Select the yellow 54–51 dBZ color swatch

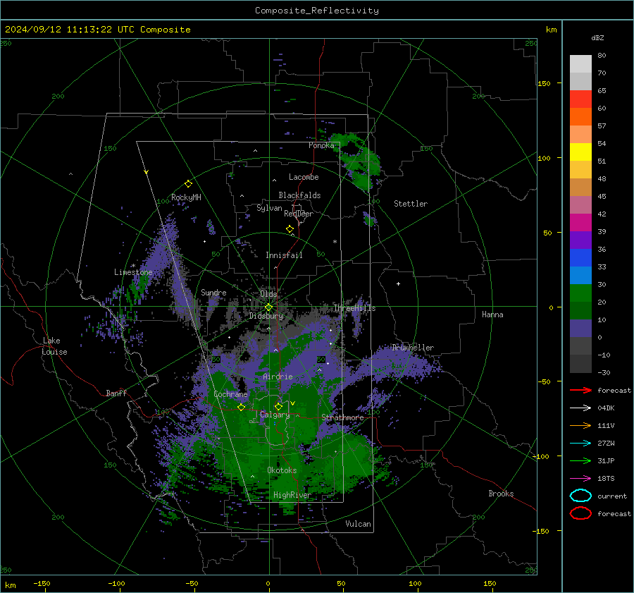(x=580, y=152)
